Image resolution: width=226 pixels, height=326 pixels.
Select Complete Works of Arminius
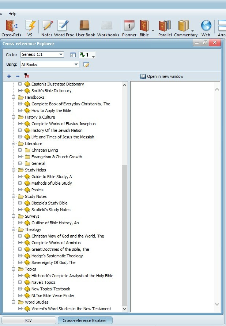pos(56,243)
